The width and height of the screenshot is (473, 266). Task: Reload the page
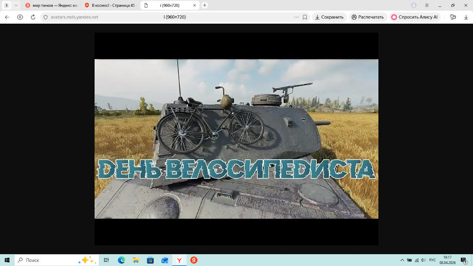click(x=33, y=17)
